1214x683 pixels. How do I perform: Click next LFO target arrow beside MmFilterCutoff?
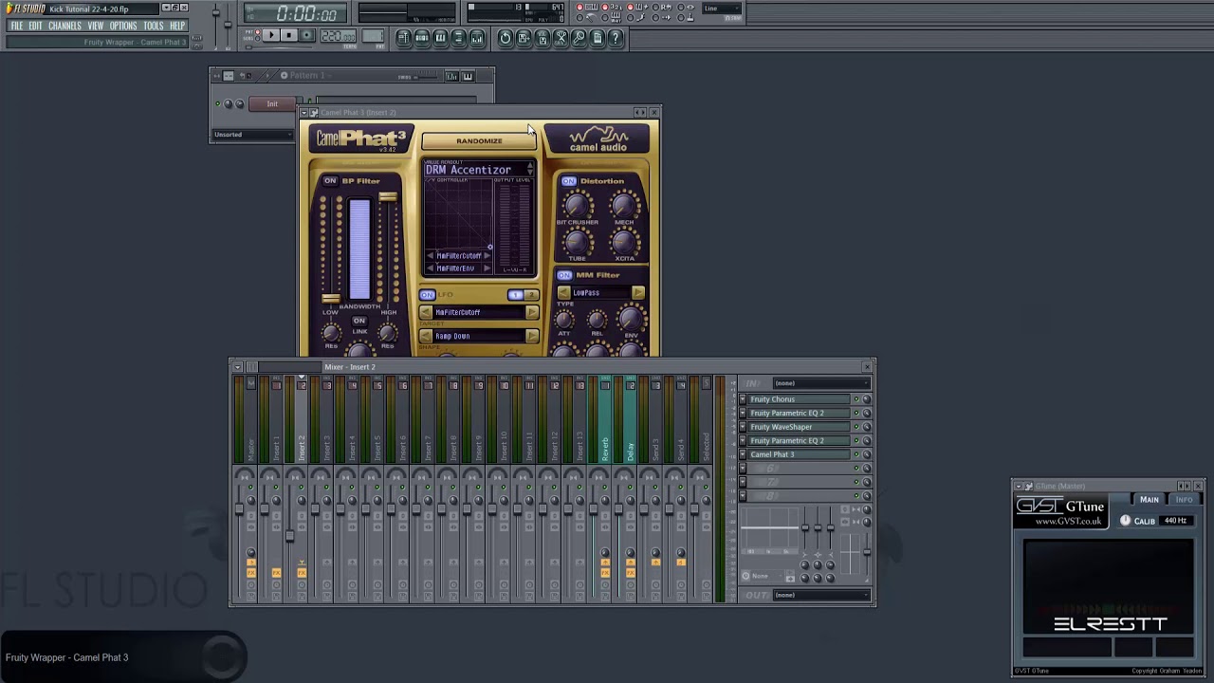pos(531,312)
